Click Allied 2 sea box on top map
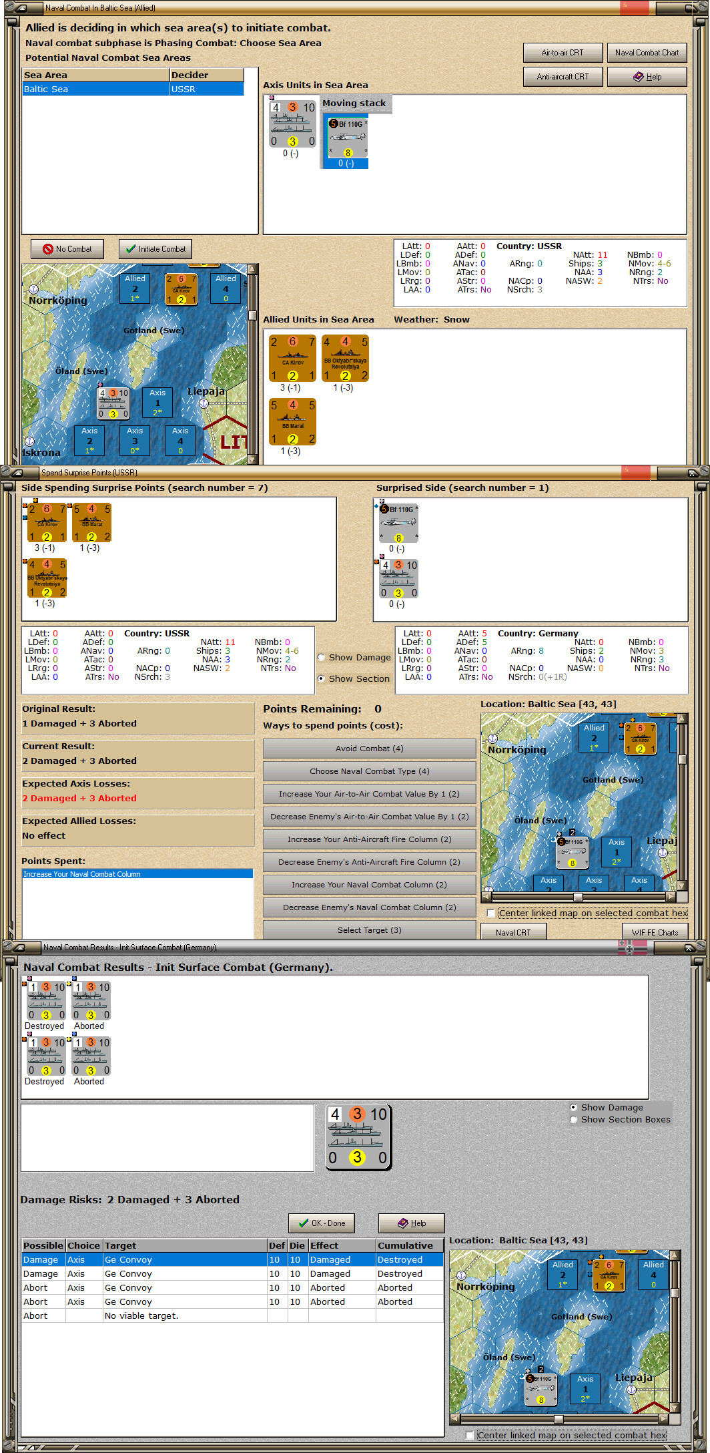The image size is (710, 1453). pos(135,288)
